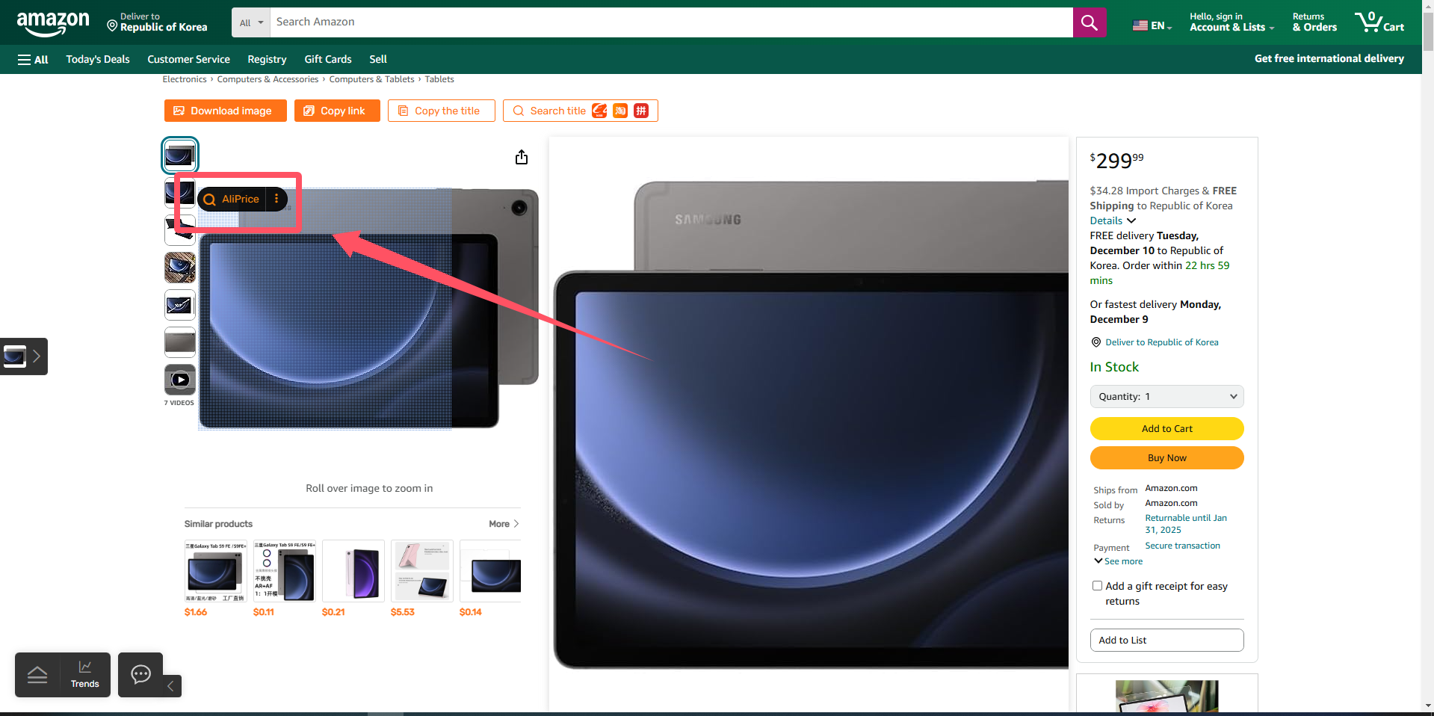Play the product videos thumbnail
This screenshot has height=716, width=1434.
click(180, 380)
